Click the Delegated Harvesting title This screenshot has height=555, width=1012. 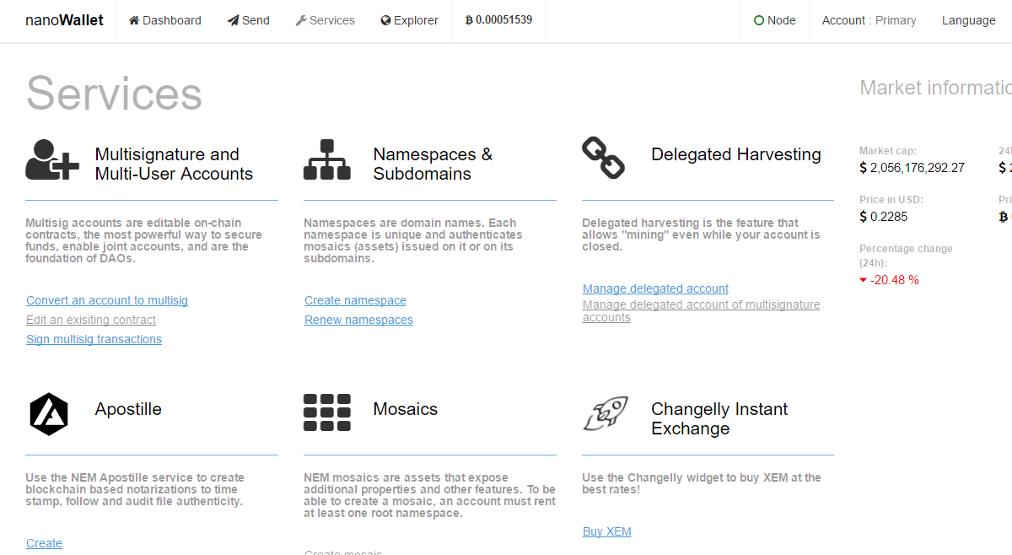click(735, 154)
